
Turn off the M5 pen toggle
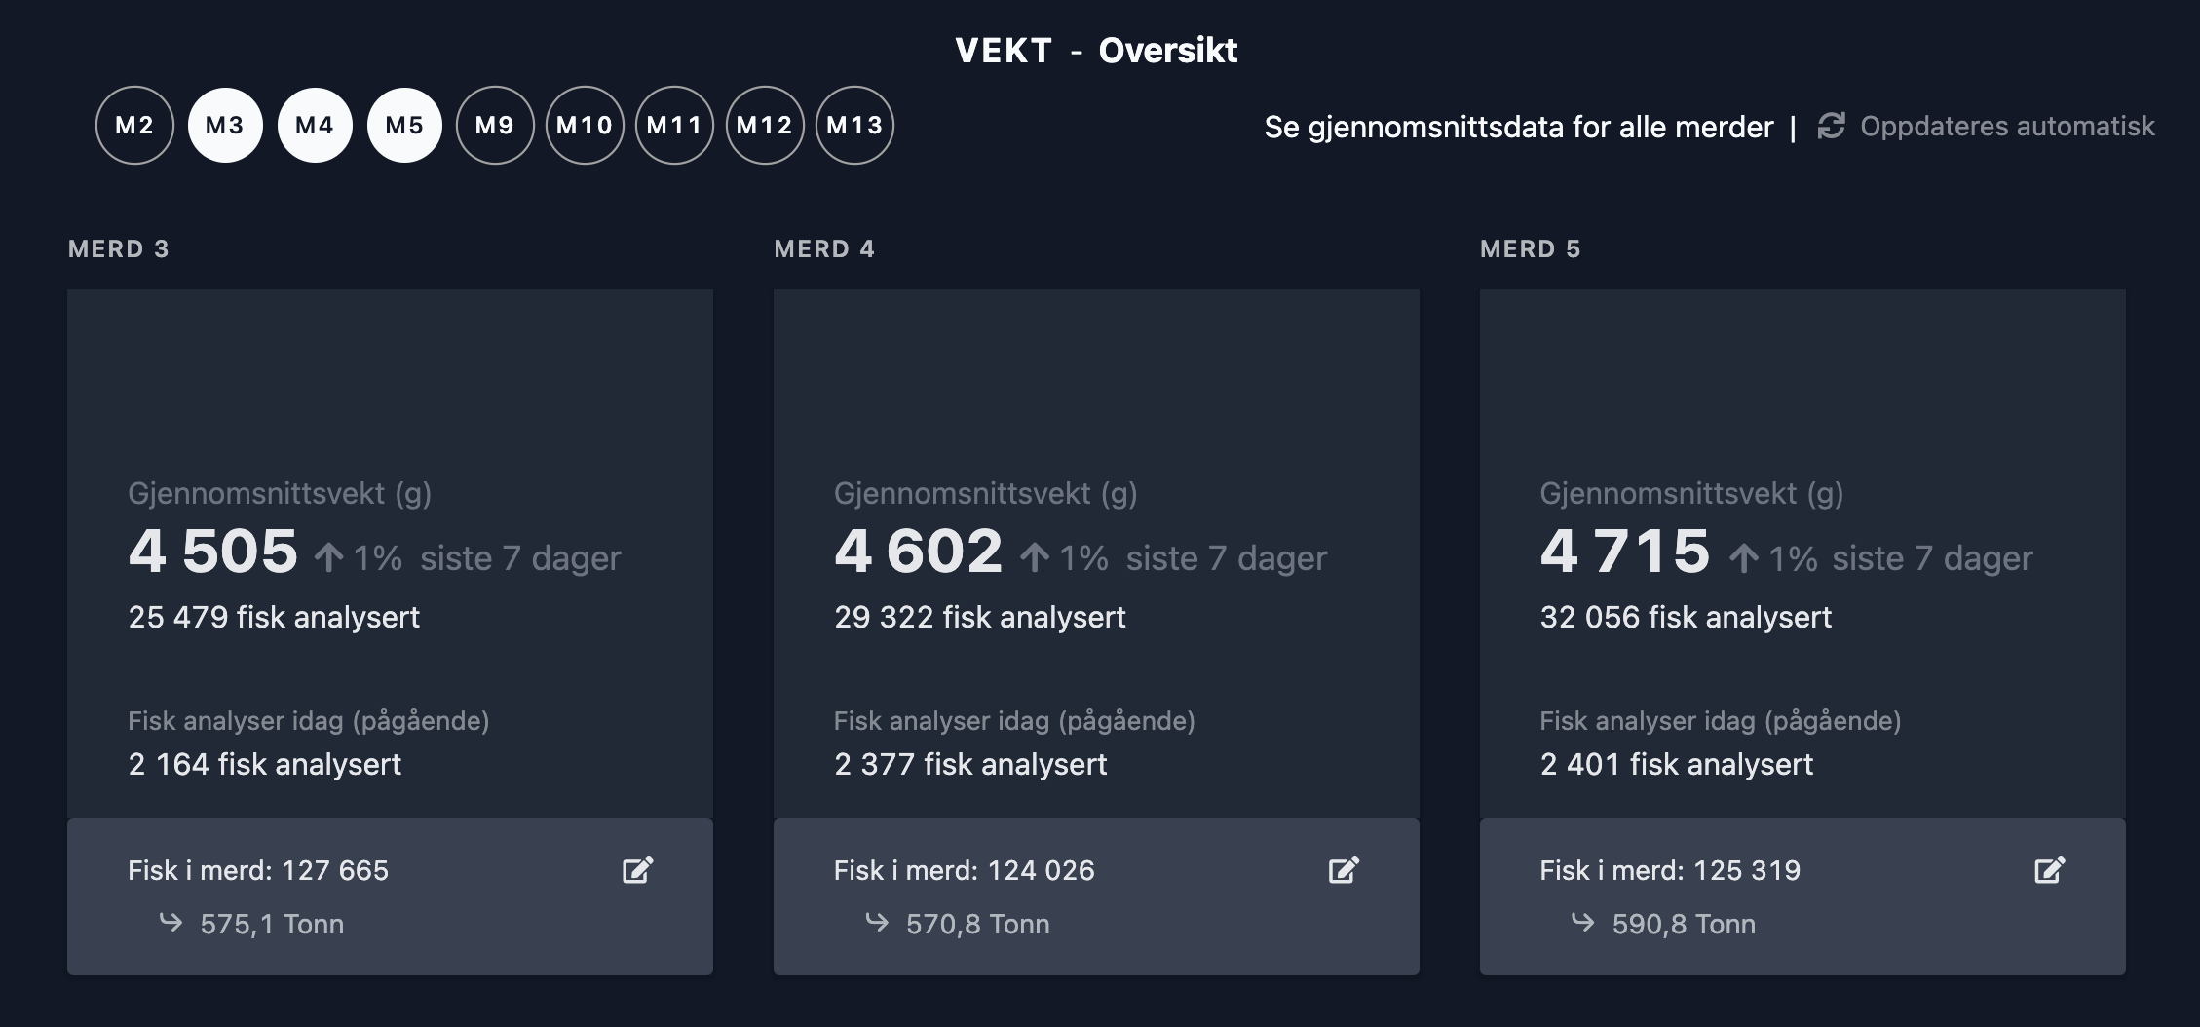(404, 126)
